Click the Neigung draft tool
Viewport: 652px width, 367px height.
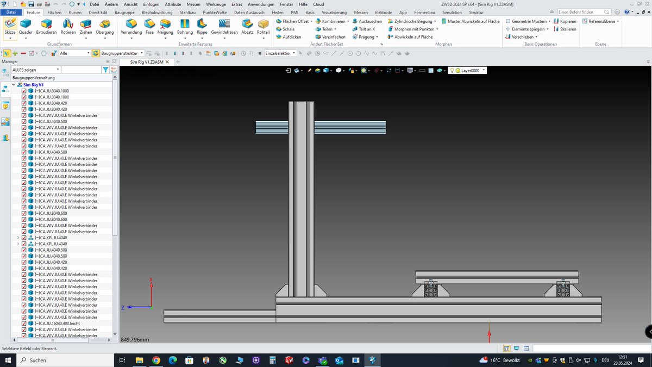point(165,26)
